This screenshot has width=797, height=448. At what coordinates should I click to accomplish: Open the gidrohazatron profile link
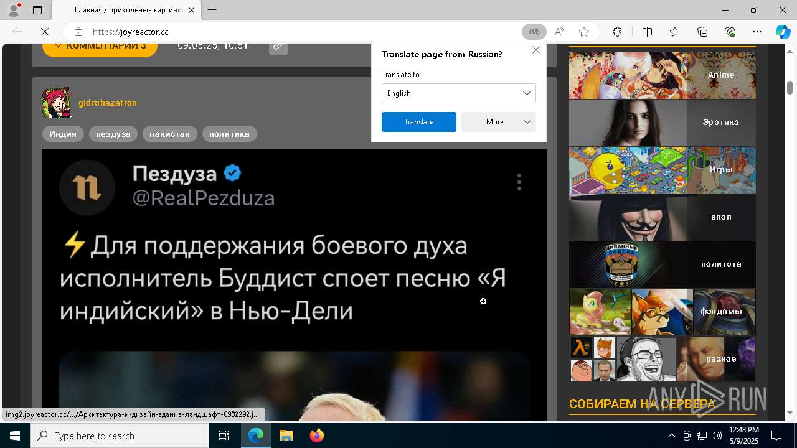coord(107,103)
